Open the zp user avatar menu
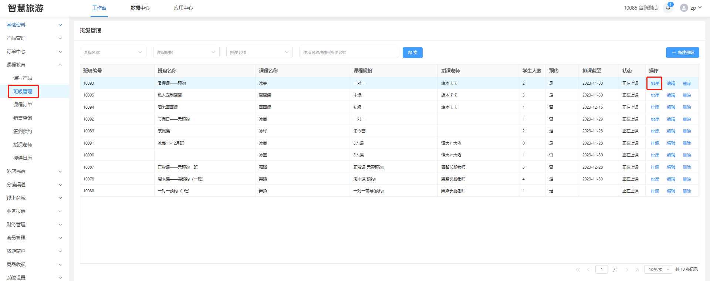710x281 pixels. pyautogui.click(x=690, y=8)
